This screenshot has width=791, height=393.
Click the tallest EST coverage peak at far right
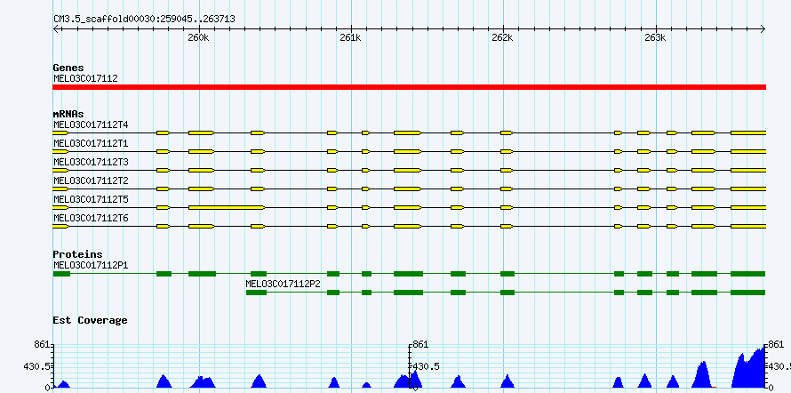[x=748, y=368]
